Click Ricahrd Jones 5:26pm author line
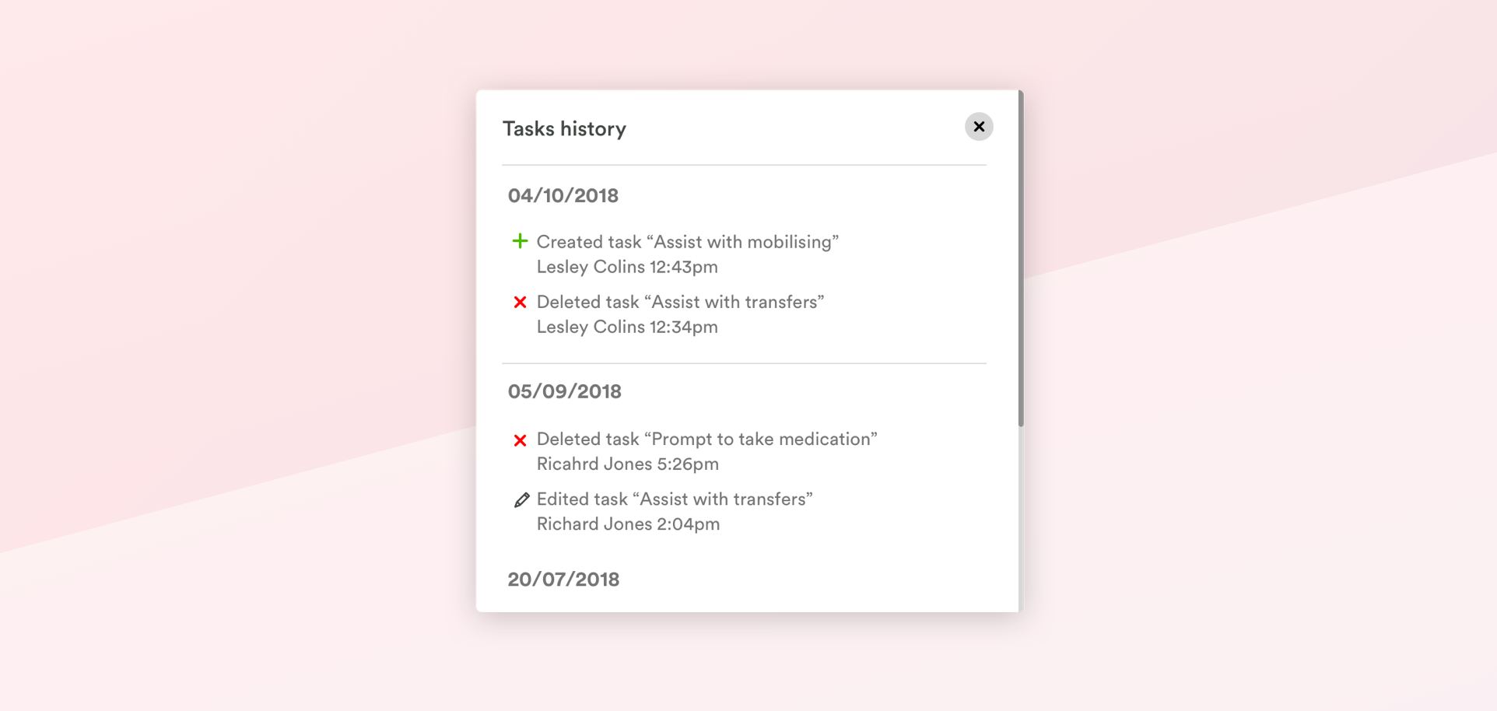Image resolution: width=1497 pixels, height=711 pixels. (x=628, y=464)
